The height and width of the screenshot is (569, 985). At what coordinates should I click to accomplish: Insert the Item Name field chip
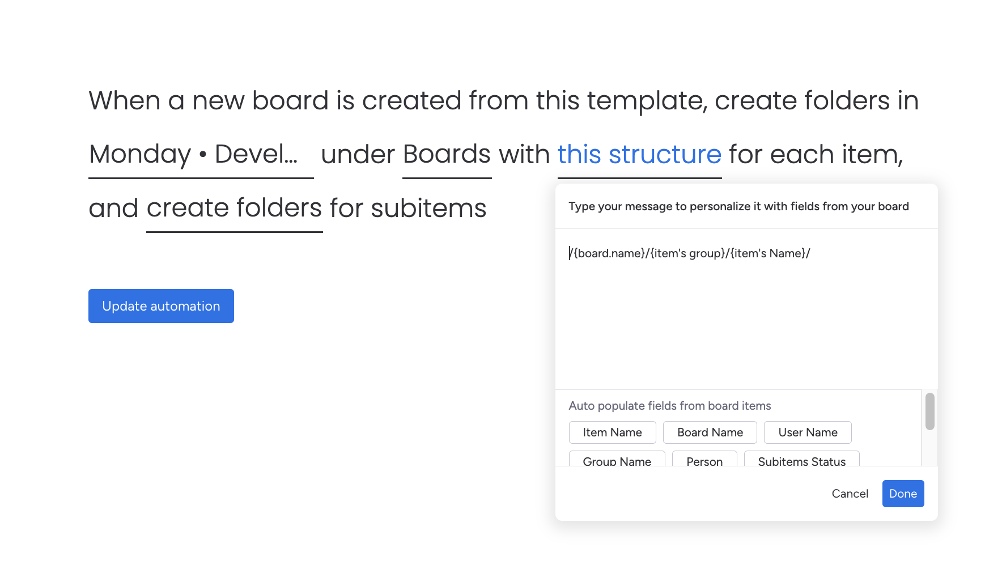pyautogui.click(x=612, y=432)
